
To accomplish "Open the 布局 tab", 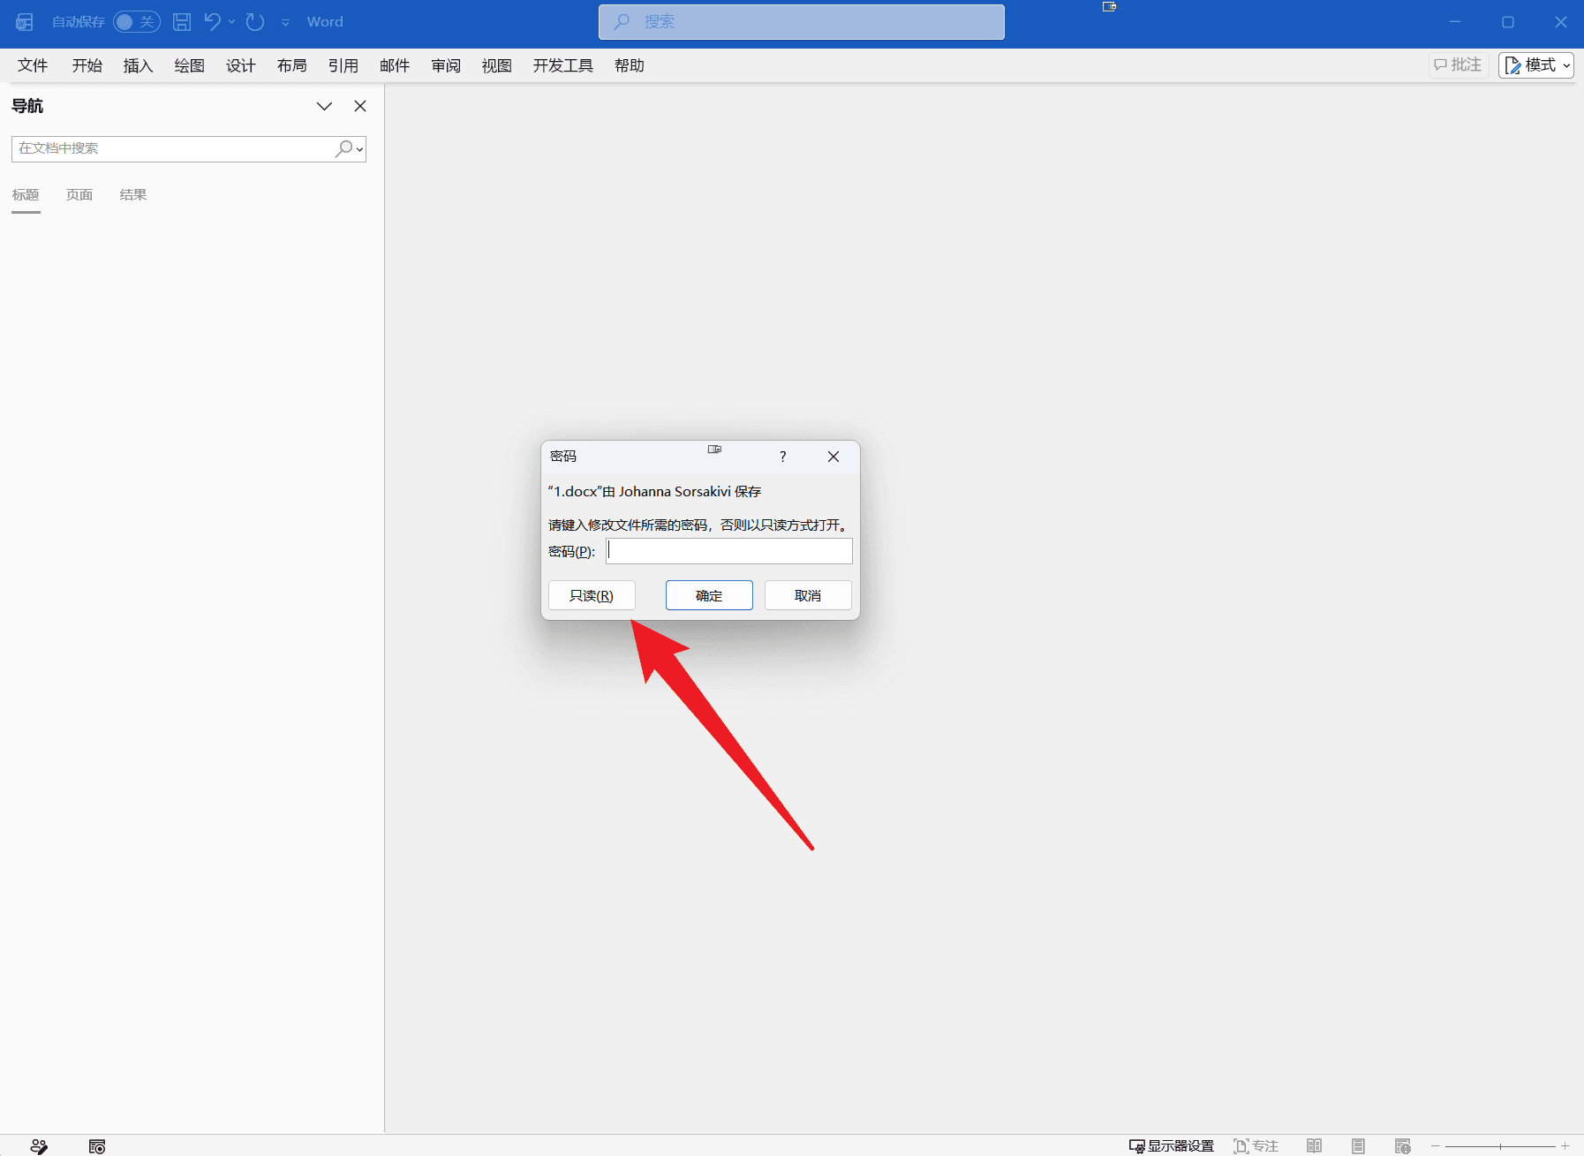I will [x=291, y=65].
